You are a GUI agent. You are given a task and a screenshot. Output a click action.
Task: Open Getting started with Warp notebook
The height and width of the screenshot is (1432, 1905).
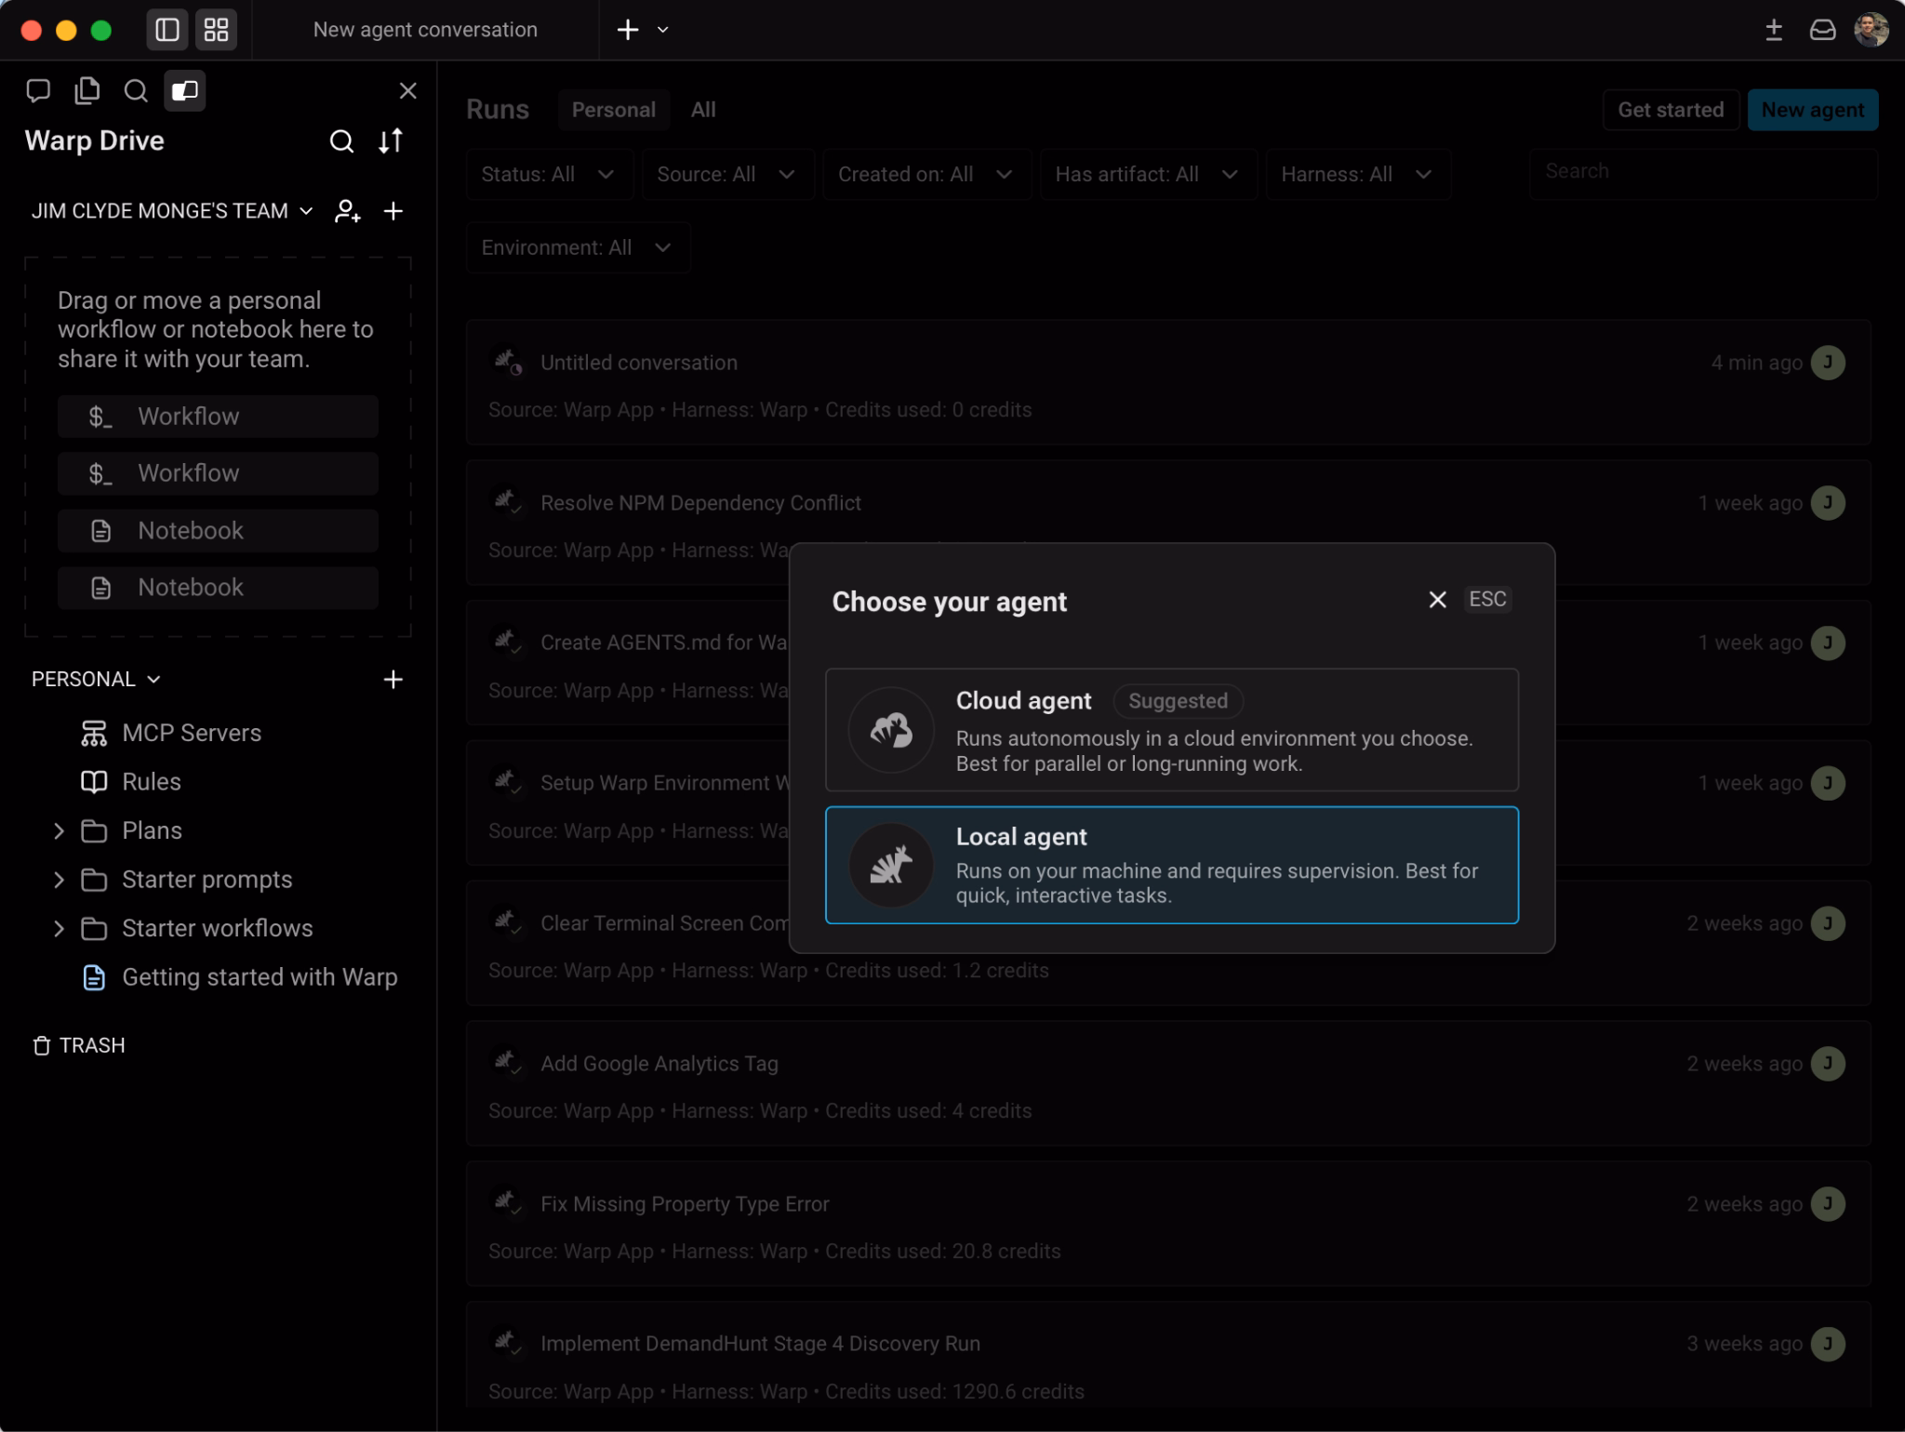[x=240, y=977]
